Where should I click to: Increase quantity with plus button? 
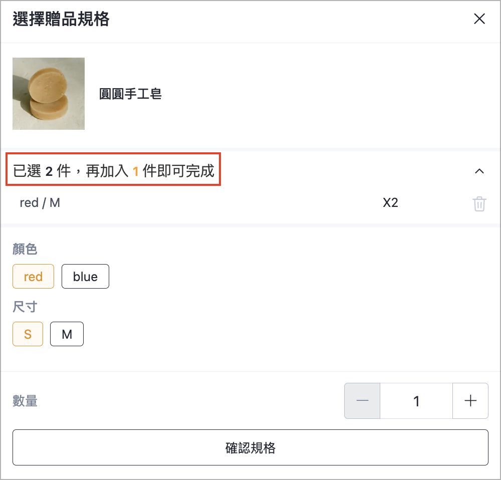coord(470,401)
